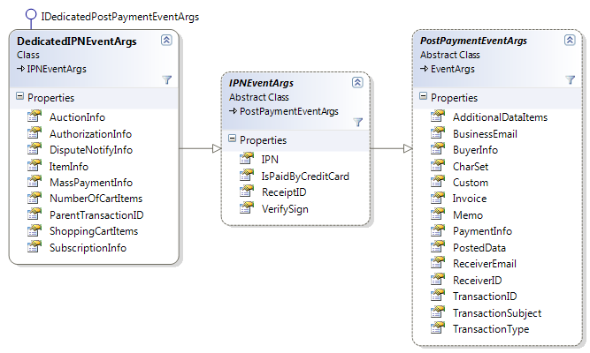The image size is (590, 353).
Task: Select the ReceiverEmail property name
Action: (485, 264)
